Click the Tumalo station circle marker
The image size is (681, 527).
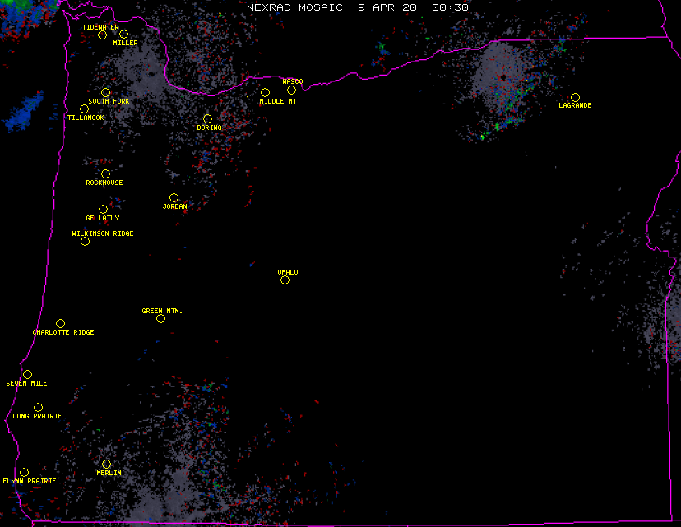[x=285, y=280]
